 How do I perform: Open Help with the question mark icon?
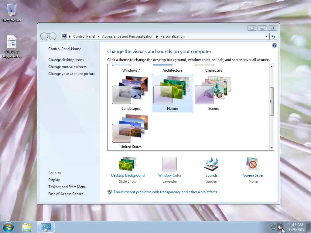(x=274, y=46)
